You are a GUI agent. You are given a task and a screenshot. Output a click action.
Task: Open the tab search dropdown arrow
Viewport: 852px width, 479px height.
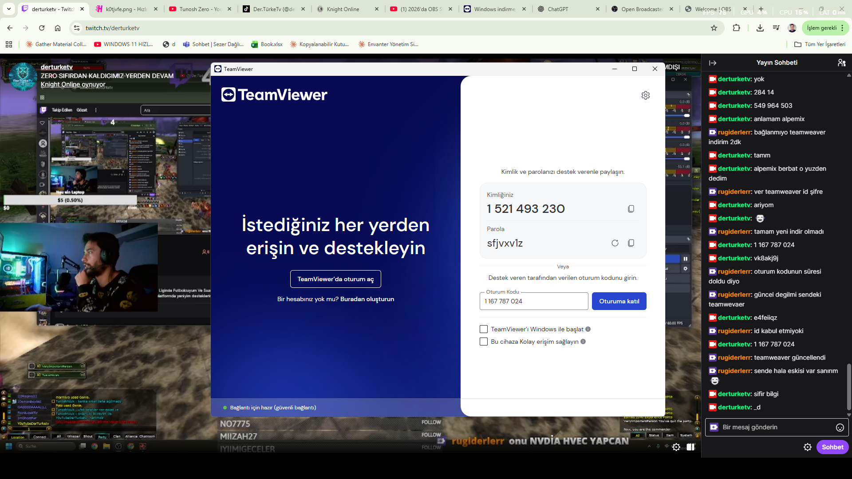(x=9, y=9)
